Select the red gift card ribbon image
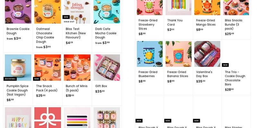Viewport: 257px width, 128px height. [48, 117]
